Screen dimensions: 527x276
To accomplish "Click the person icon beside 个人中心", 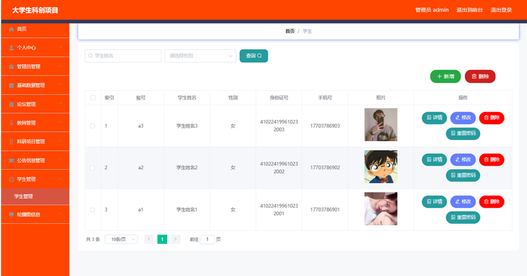I will pos(11,47).
